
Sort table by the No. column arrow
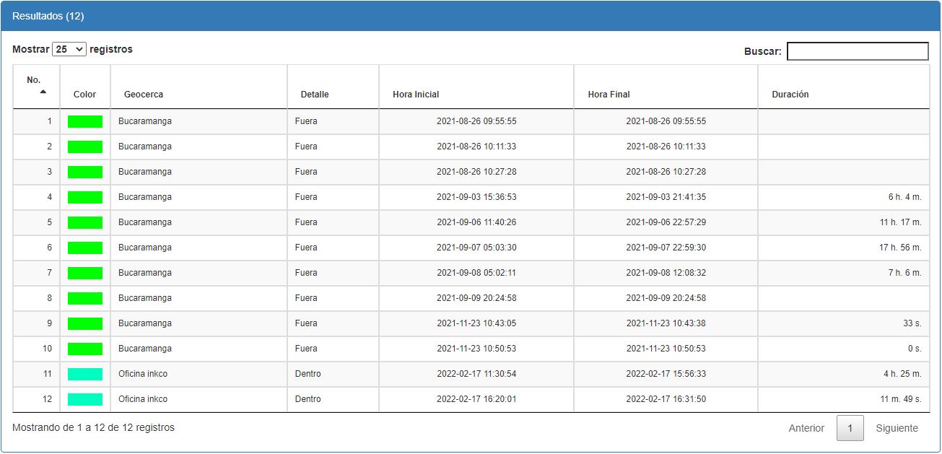[x=43, y=92]
